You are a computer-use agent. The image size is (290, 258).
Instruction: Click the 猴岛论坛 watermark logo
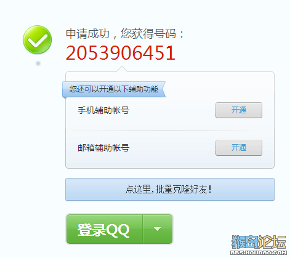click(259, 242)
